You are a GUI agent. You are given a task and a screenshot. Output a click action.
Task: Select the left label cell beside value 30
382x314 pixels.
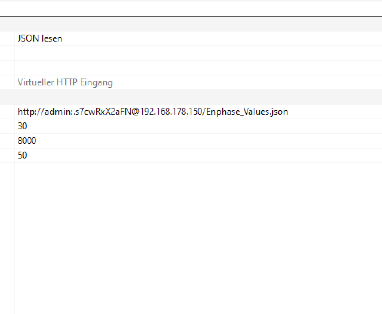[x=7, y=126]
